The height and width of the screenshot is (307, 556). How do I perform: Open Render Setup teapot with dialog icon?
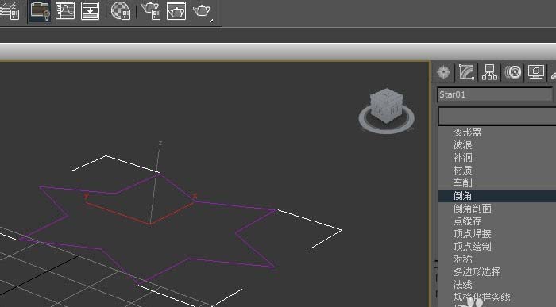[x=152, y=10]
